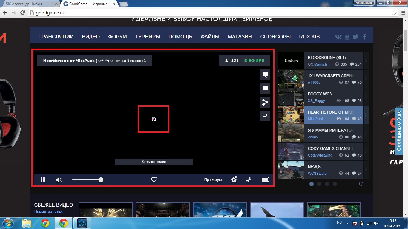Open the oT100u channel link

point(314,83)
